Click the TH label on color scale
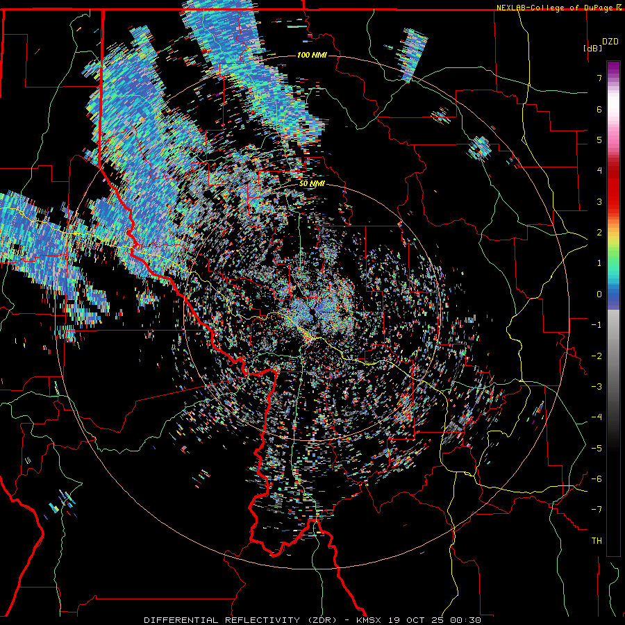This screenshot has width=625, height=625. pyautogui.click(x=597, y=541)
